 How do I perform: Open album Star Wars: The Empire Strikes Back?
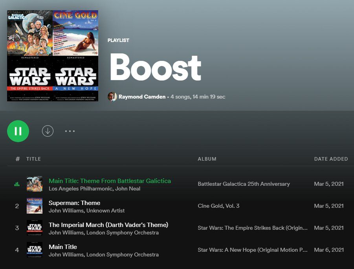click(x=252, y=228)
